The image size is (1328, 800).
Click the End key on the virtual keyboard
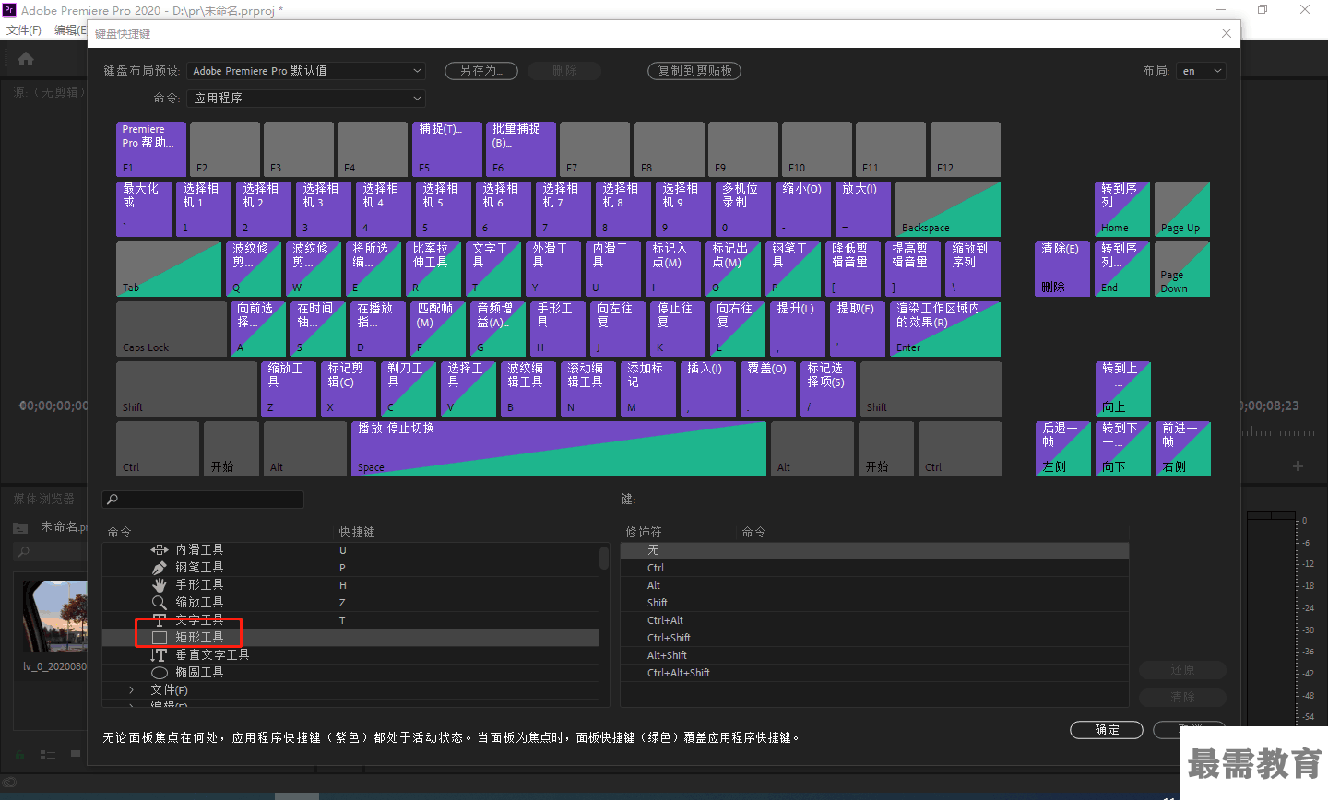pyautogui.click(x=1122, y=269)
